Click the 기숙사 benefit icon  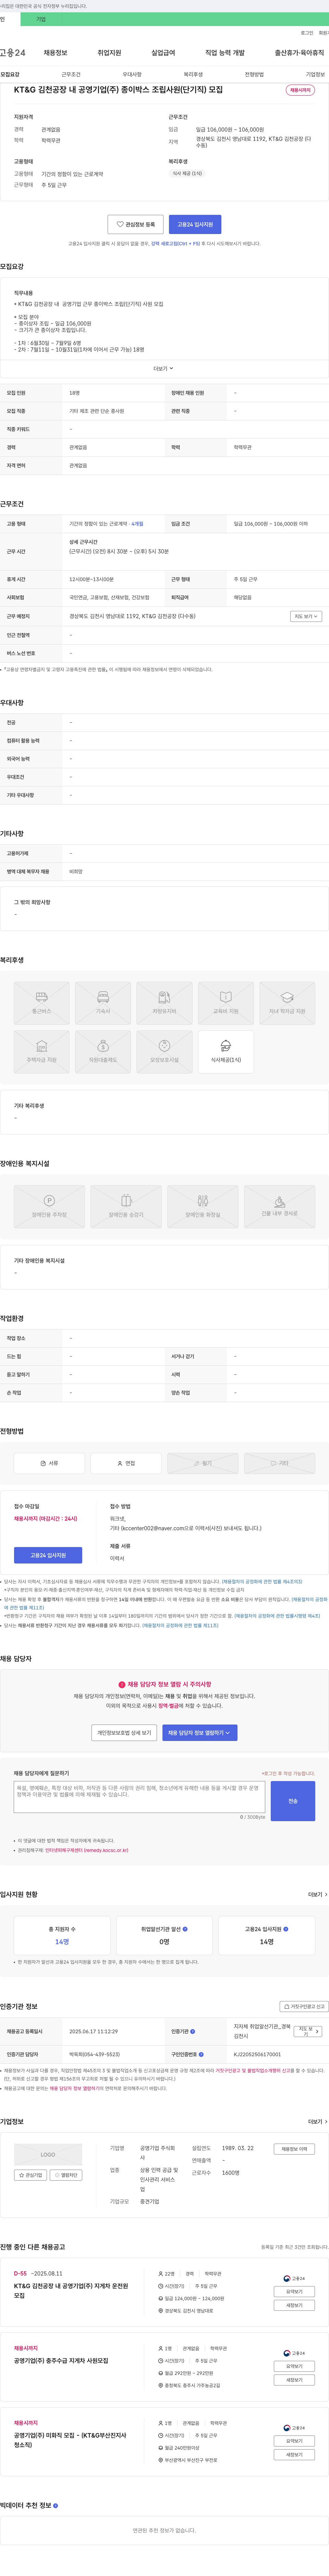coord(103,1003)
